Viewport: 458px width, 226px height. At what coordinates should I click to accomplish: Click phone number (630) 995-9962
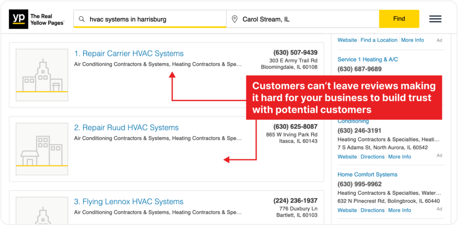(x=359, y=184)
